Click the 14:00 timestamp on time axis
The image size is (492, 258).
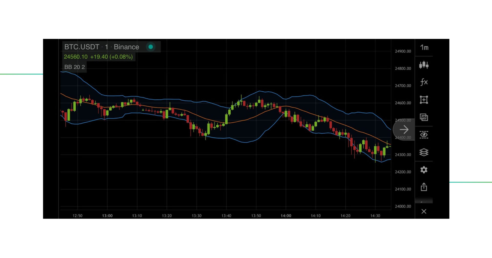click(286, 216)
